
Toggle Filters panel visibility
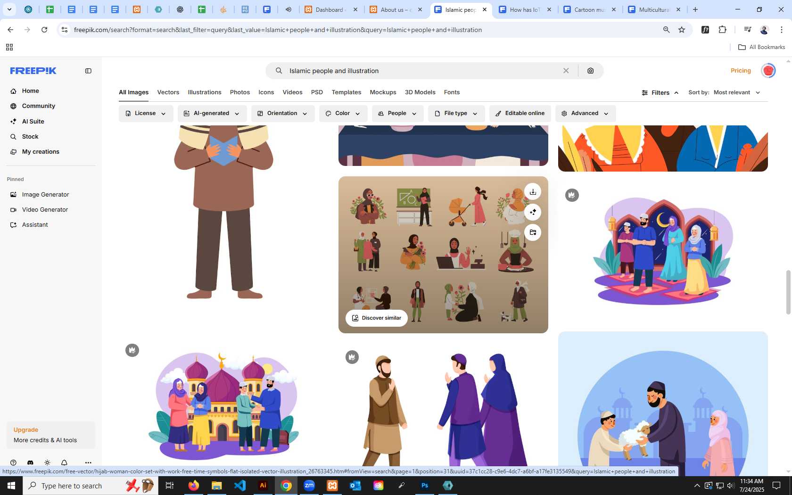click(x=660, y=92)
